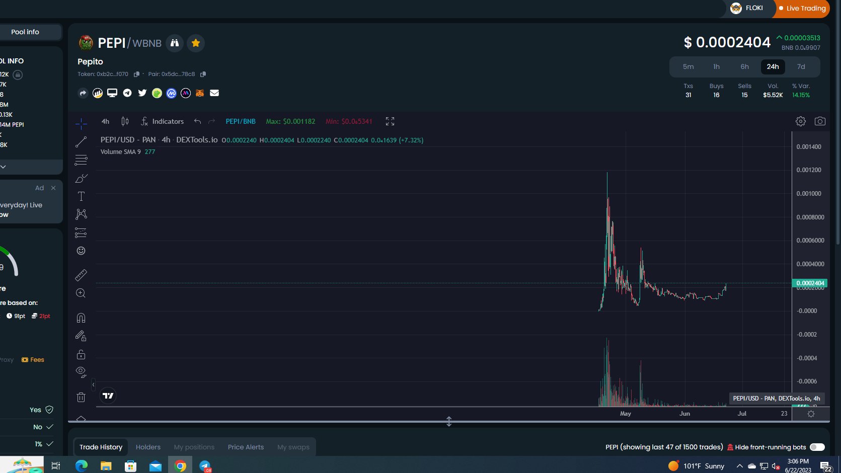This screenshot has height=473, width=841.
Task: Open the Fibonacci retracement tool
Action: click(x=81, y=160)
